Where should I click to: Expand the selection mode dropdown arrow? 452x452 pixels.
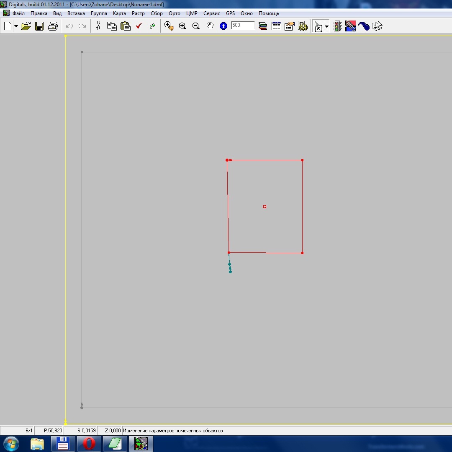click(x=326, y=26)
